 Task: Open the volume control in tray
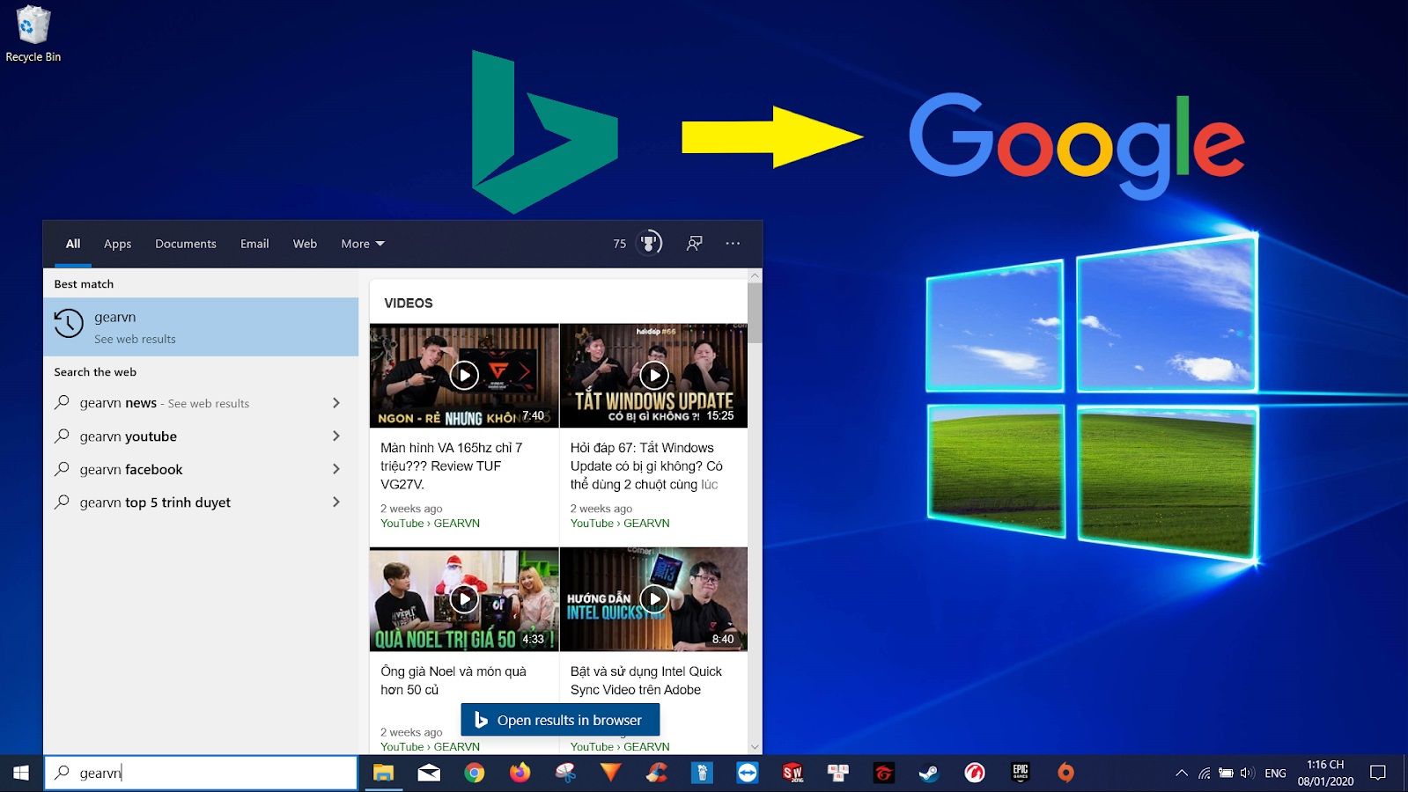pos(1247,773)
